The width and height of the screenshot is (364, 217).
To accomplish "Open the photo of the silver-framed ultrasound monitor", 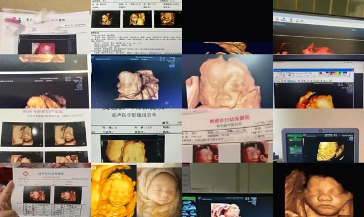I will (318, 135).
